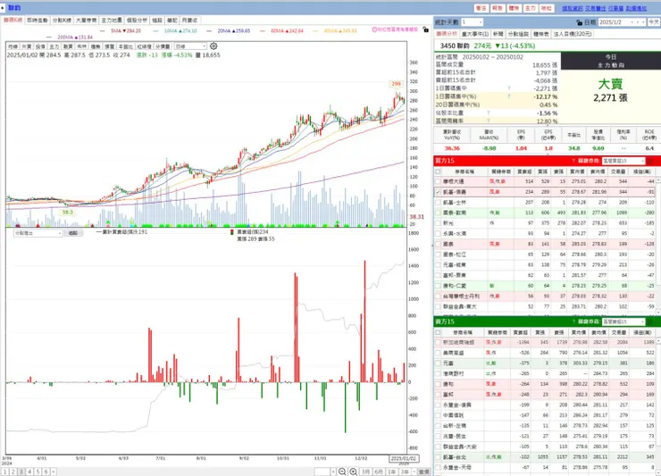Click the 200MA legend line color
This screenshot has height=476, width=661.
pos(50,38)
